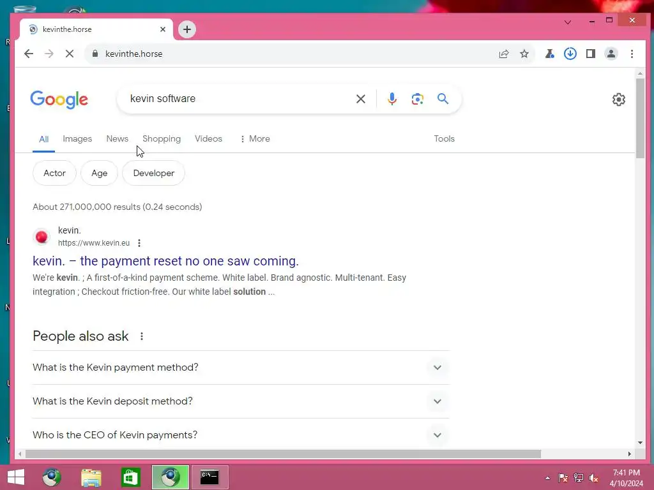Select the Developer filter chip

[153, 173]
